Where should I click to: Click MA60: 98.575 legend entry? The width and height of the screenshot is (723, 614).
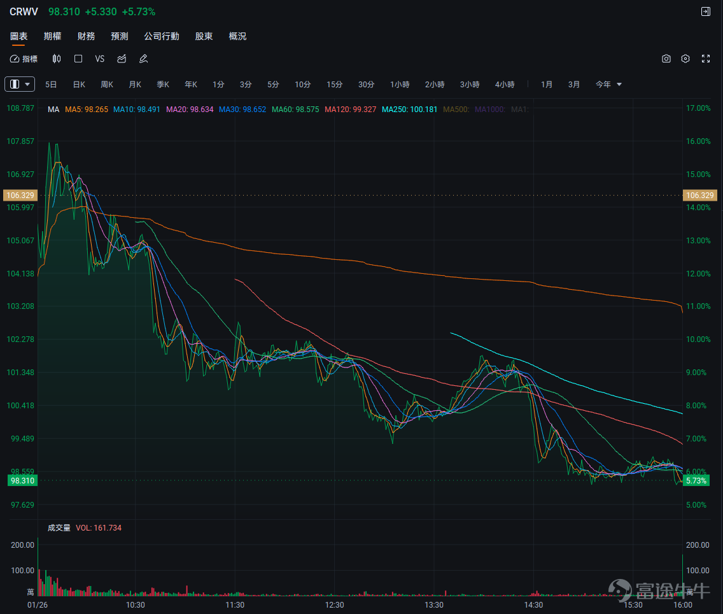[x=295, y=110]
